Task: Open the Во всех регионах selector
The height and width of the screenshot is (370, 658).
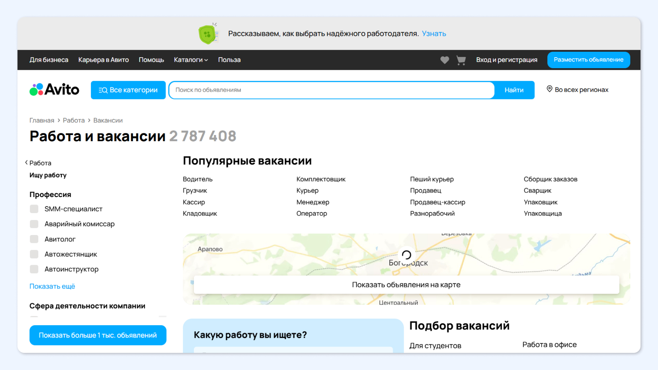Action: [x=577, y=90]
